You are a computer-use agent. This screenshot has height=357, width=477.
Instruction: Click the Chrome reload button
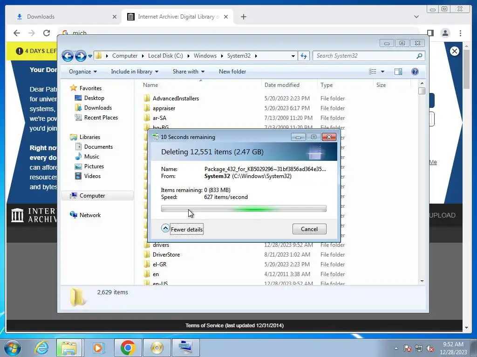(47, 33)
